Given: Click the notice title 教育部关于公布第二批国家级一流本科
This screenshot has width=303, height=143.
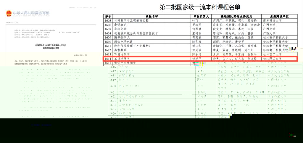Looking at the screenshot, I should (x=51, y=45).
